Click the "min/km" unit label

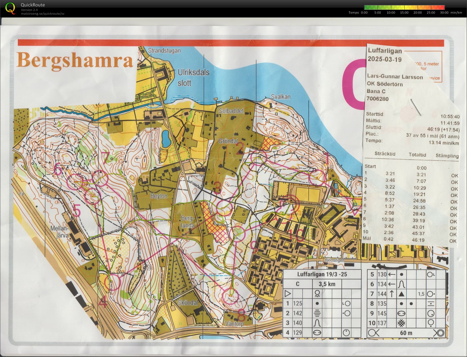[x=456, y=13]
